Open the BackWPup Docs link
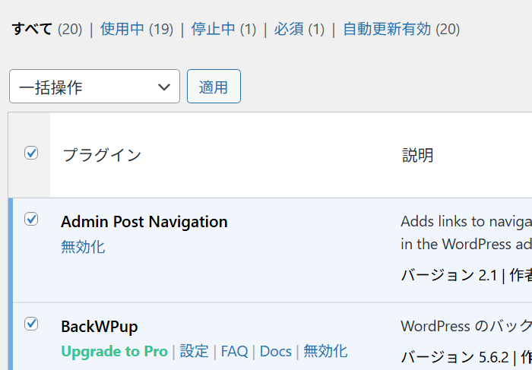The width and height of the screenshot is (532, 370). point(275,351)
